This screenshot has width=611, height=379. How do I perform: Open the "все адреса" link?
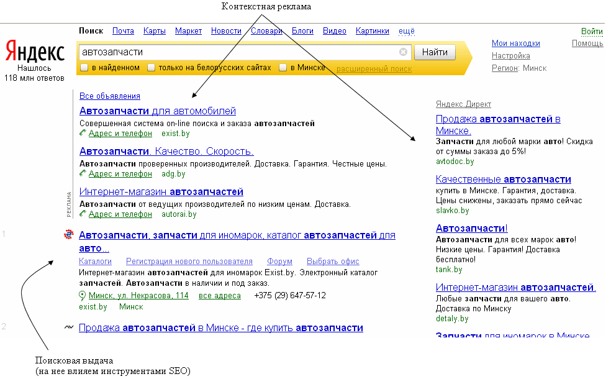click(x=220, y=296)
